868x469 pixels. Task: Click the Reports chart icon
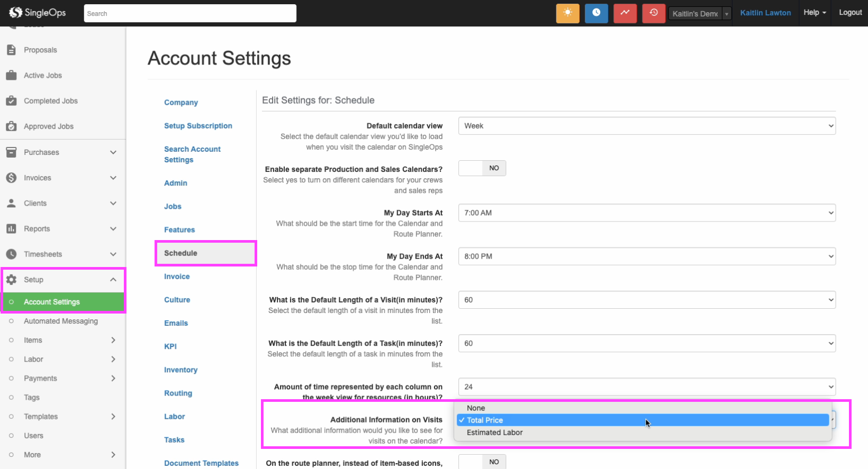(x=11, y=229)
